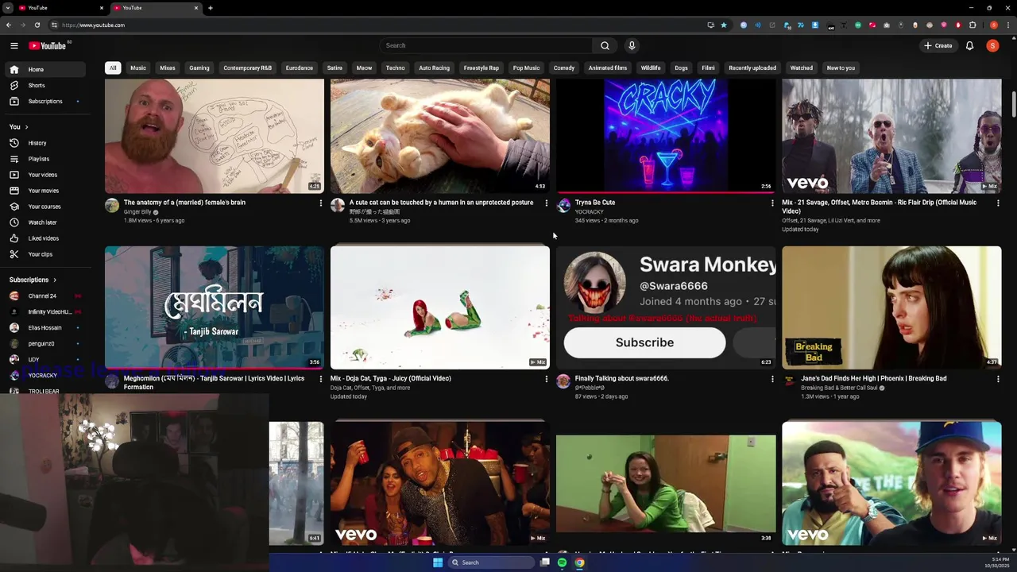The image size is (1017, 572).
Task: Play the Cracky neon thumbnail video
Action: (x=666, y=136)
